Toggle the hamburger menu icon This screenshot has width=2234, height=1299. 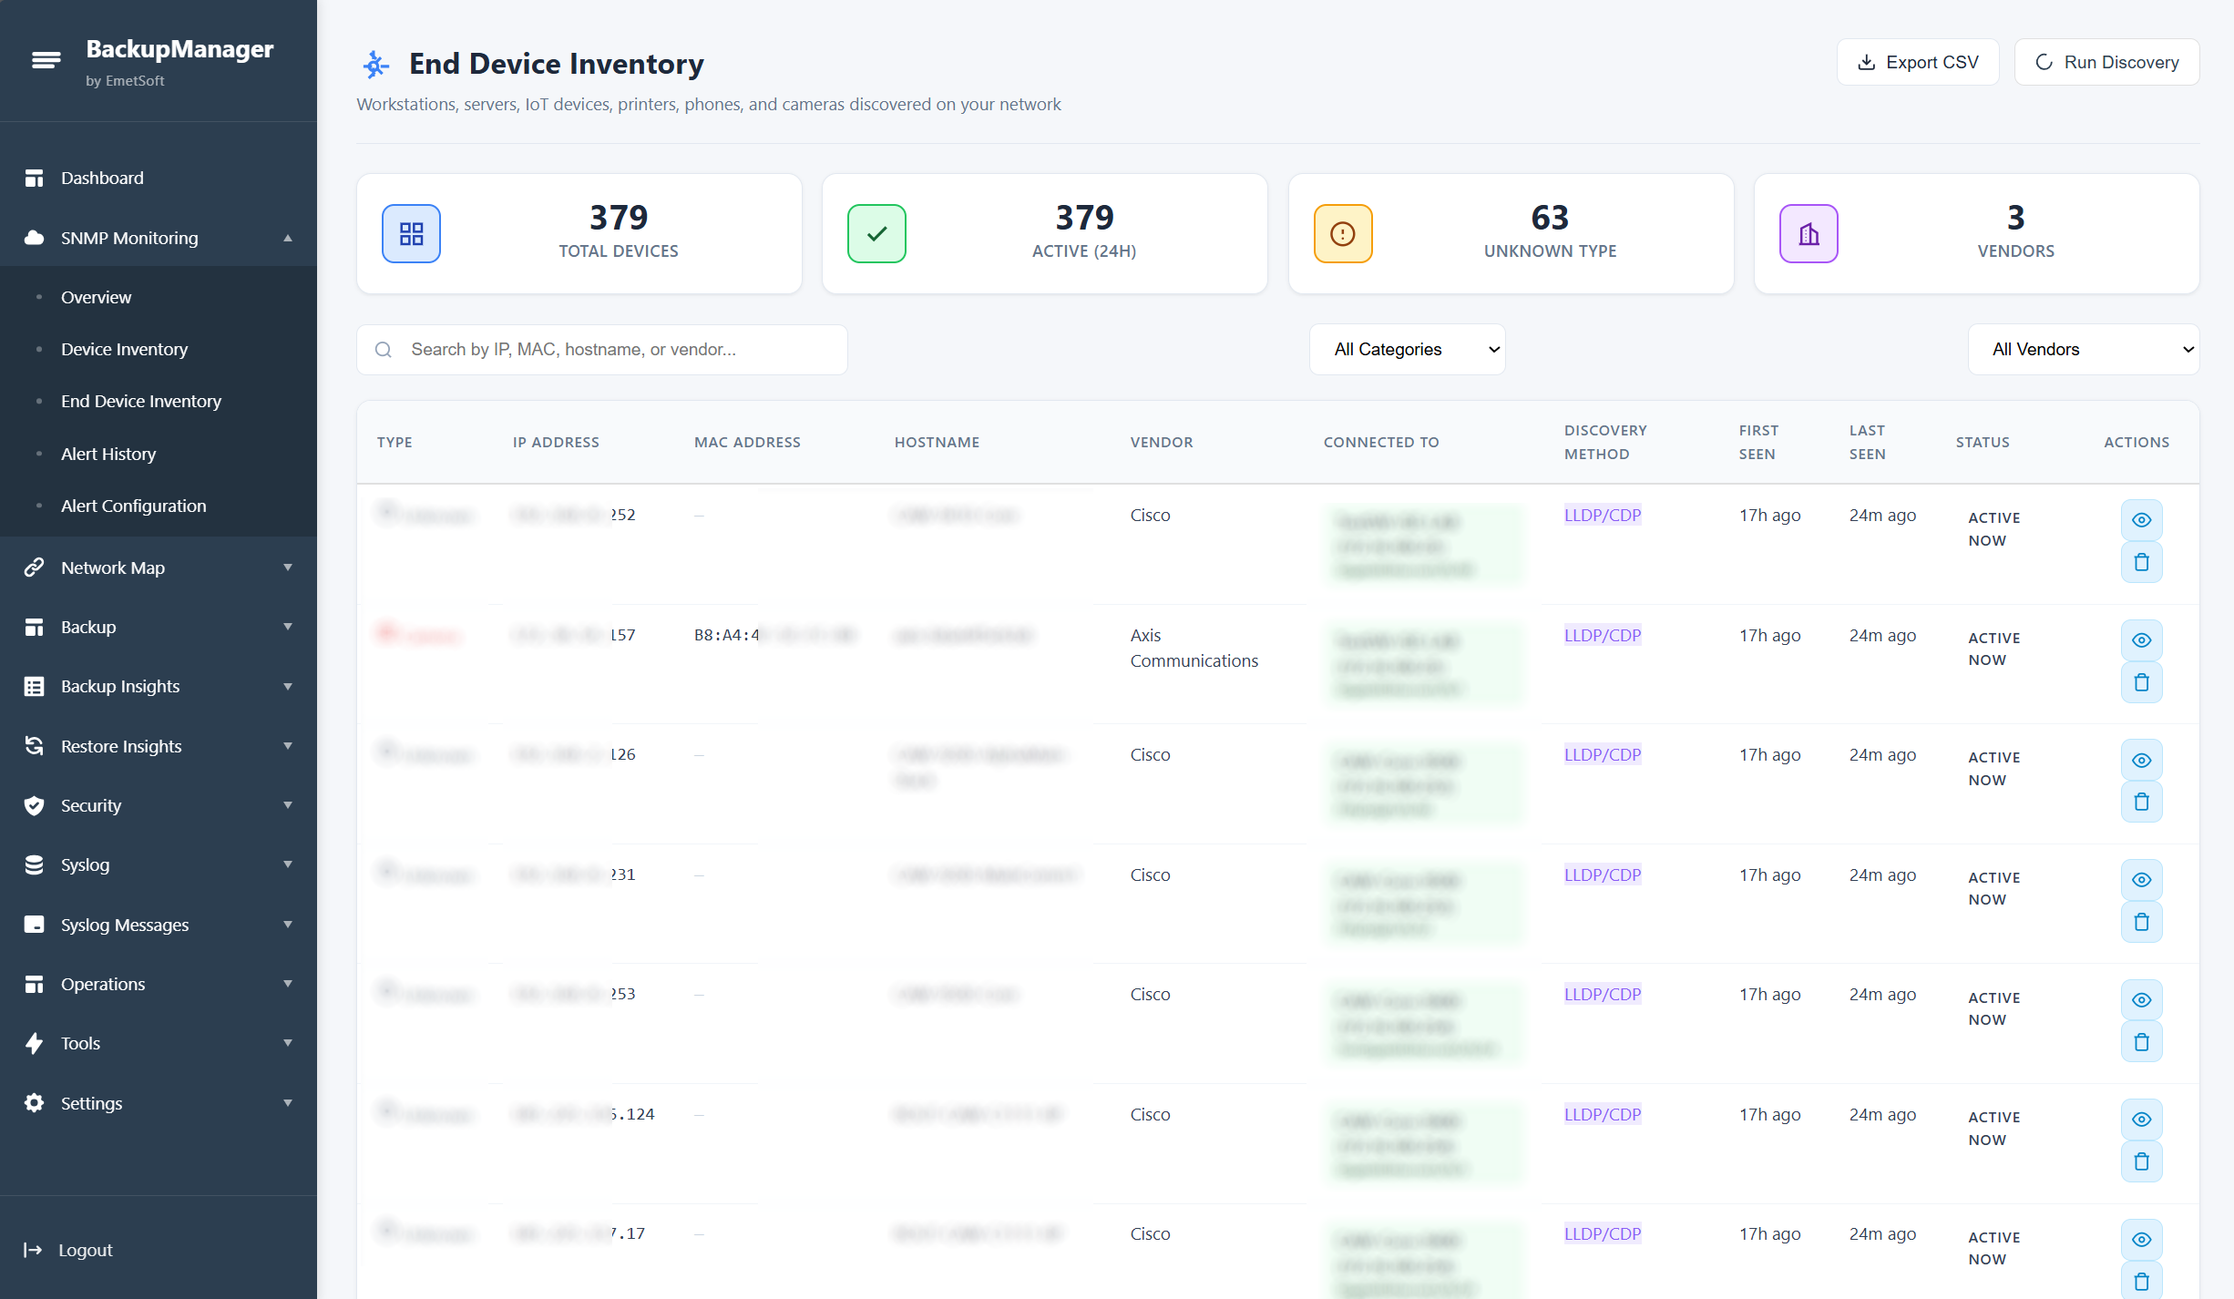coord(46,61)
